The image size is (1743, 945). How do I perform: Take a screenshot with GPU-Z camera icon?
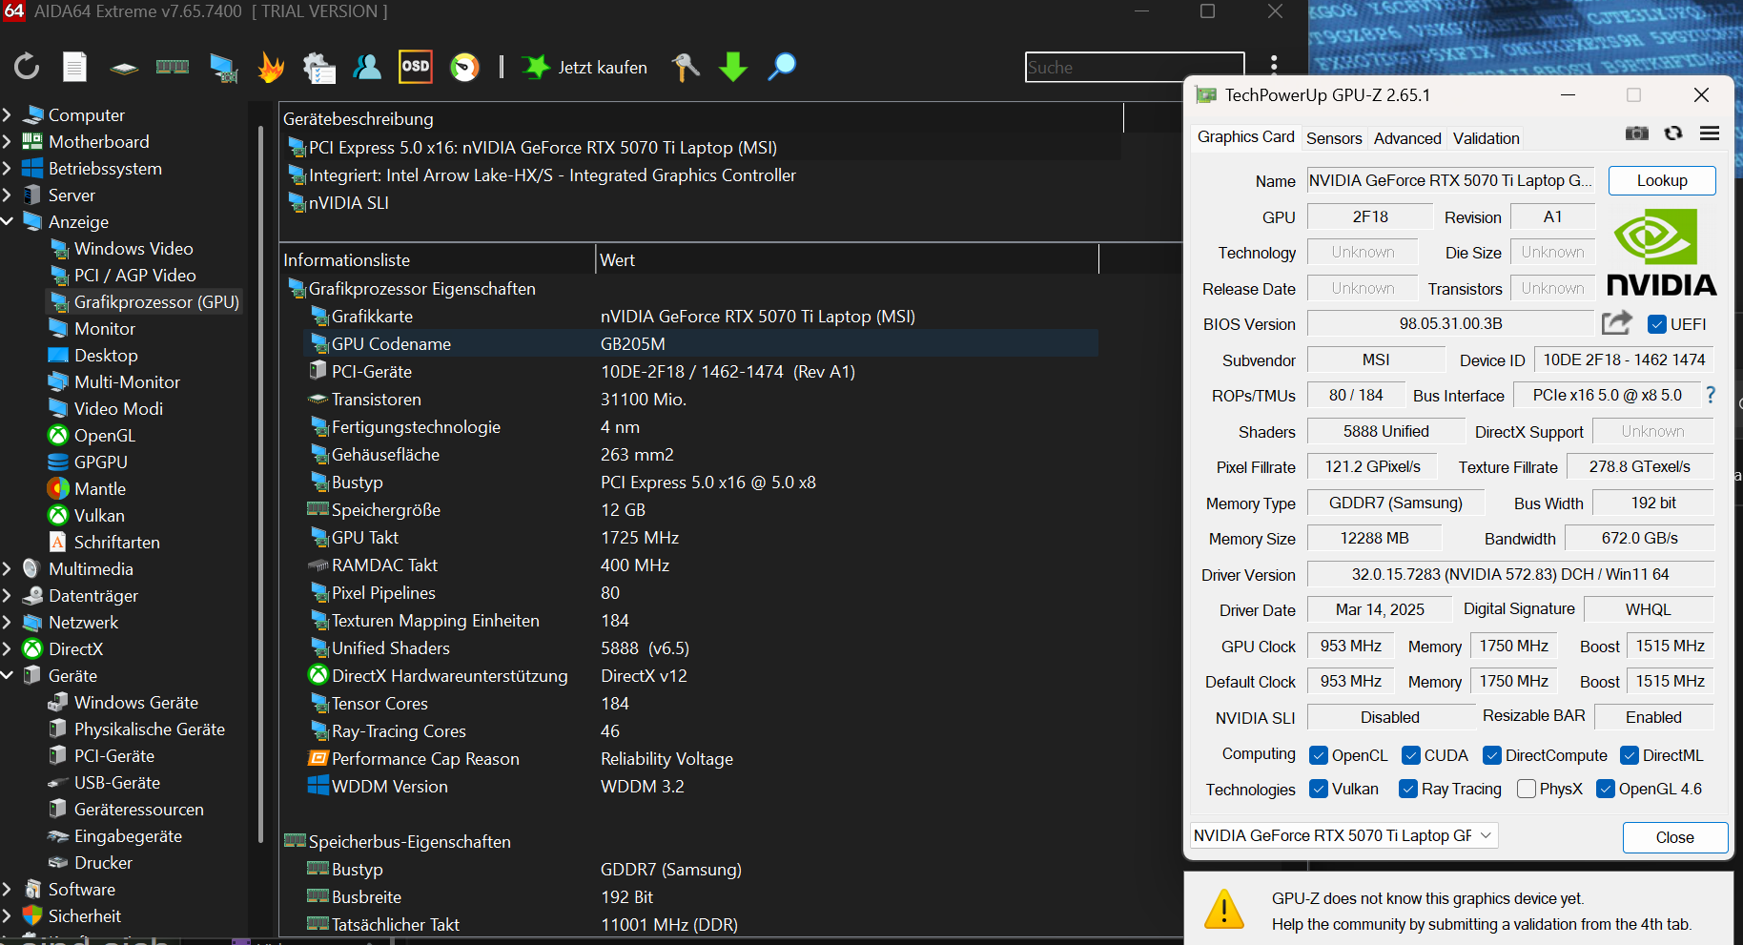pos(1637,134)
